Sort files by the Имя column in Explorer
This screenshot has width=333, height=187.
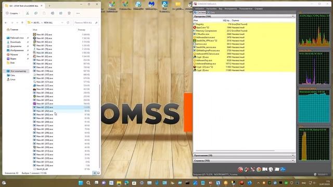[x=35, y=30]
